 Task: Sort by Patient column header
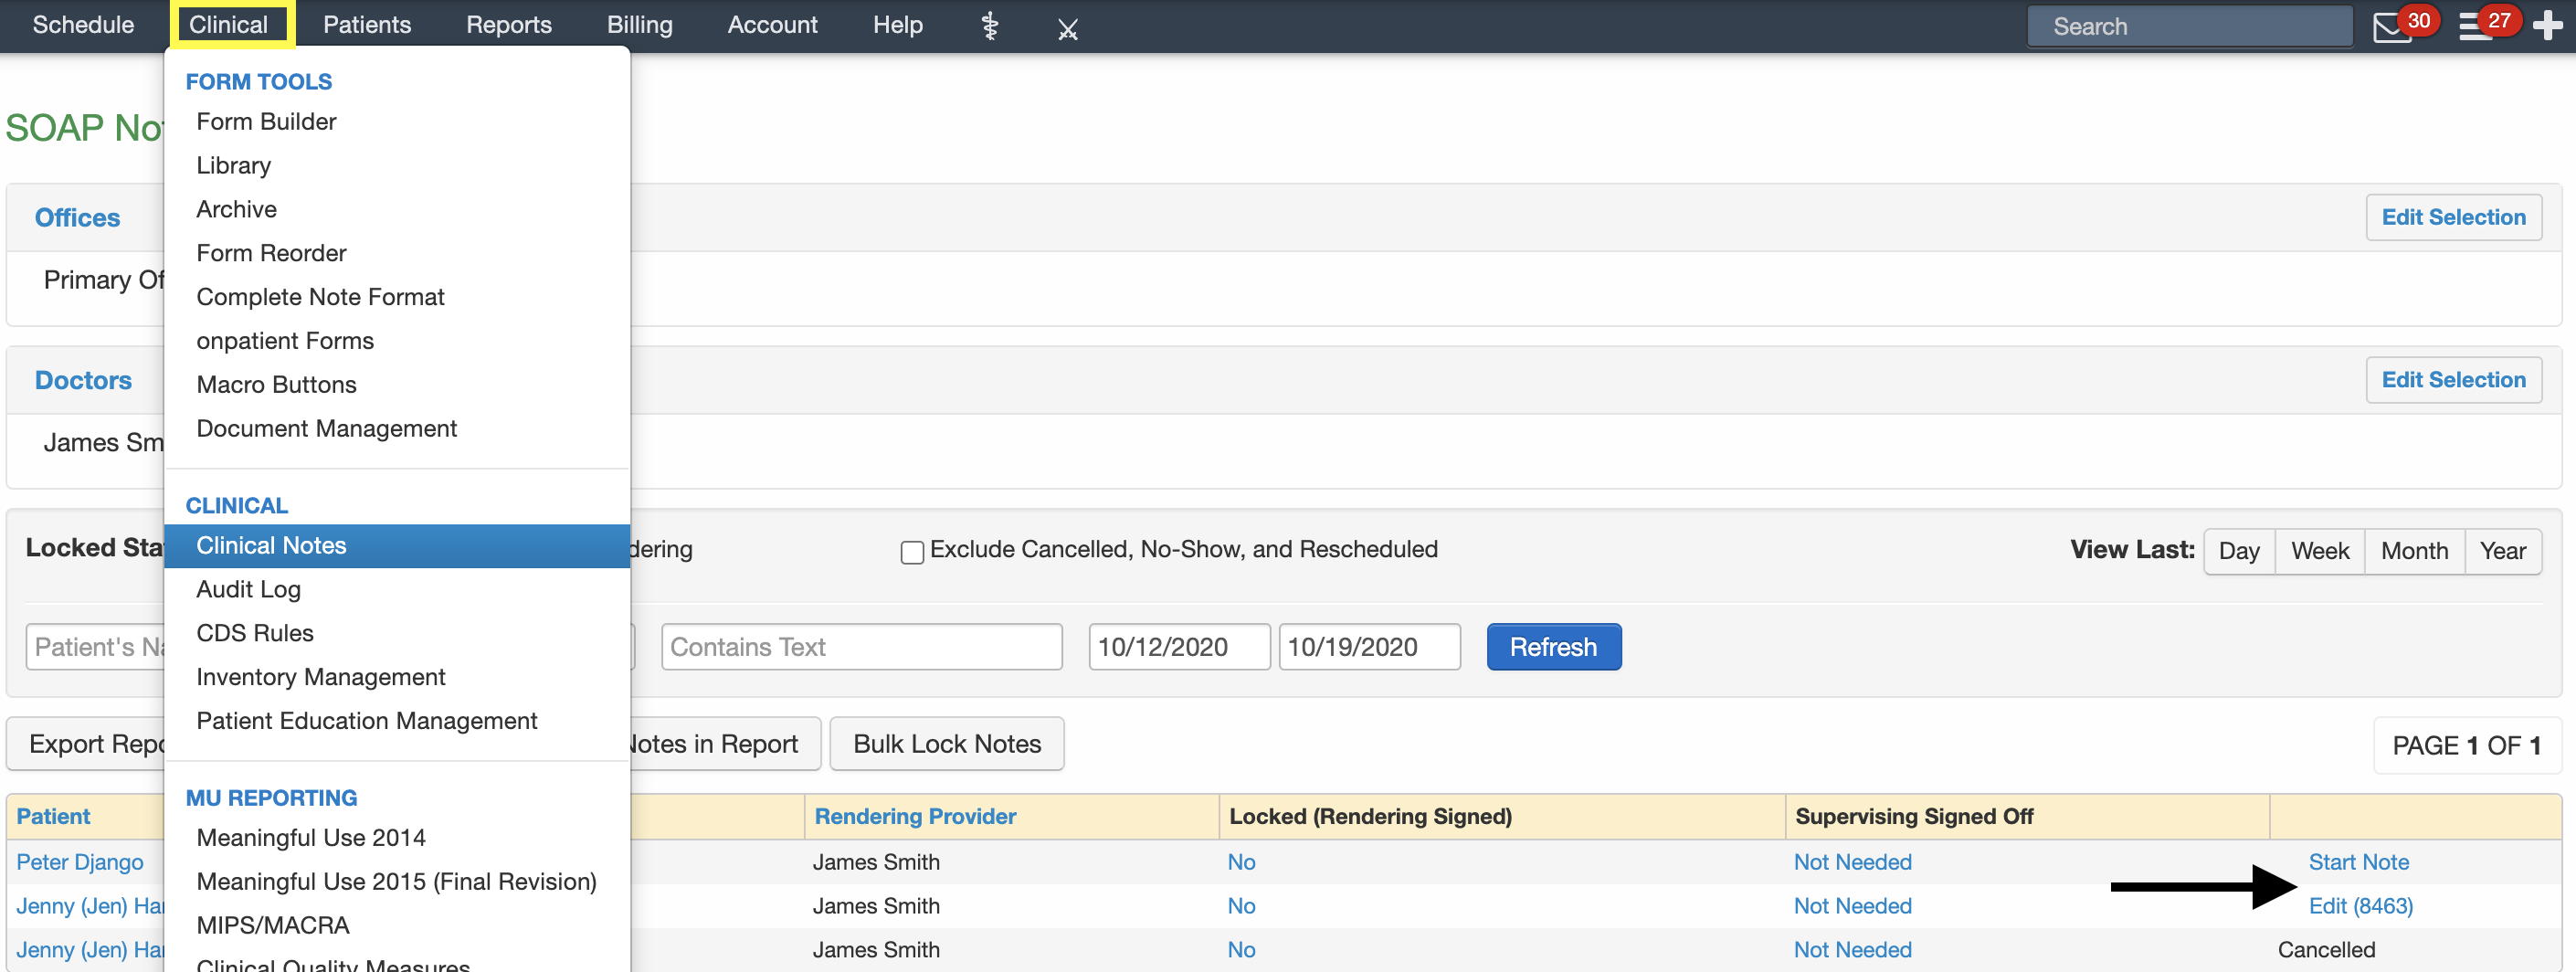tap(53, 817)
